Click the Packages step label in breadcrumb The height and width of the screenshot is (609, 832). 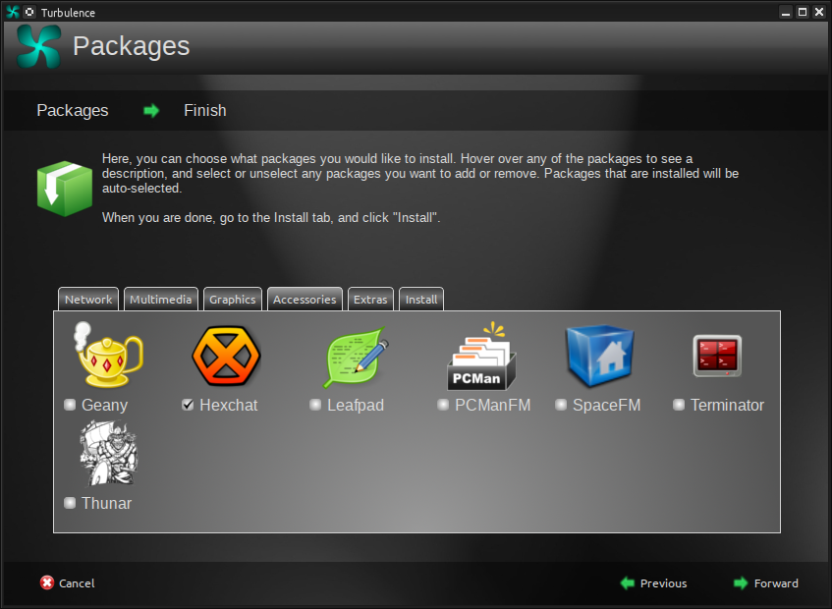(x=73, y=110)
